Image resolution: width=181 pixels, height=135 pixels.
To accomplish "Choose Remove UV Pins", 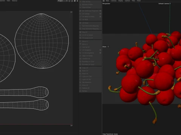I will 90,4.
